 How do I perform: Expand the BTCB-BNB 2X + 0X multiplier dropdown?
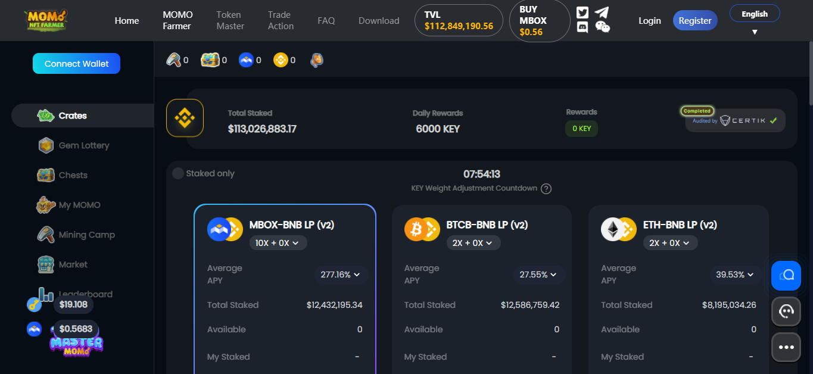pos(474,243)
